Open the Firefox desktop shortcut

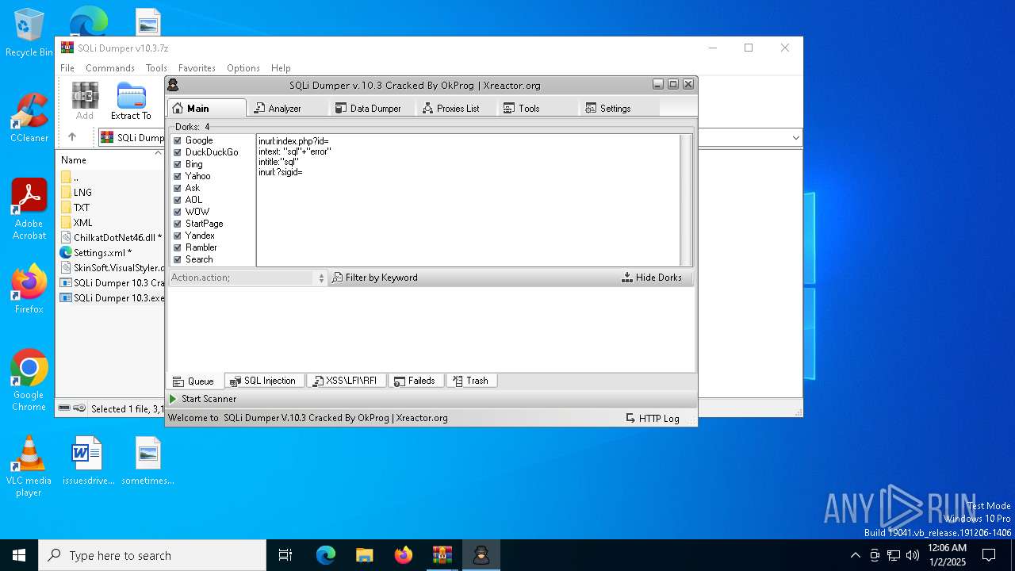[x=29, y=289]
